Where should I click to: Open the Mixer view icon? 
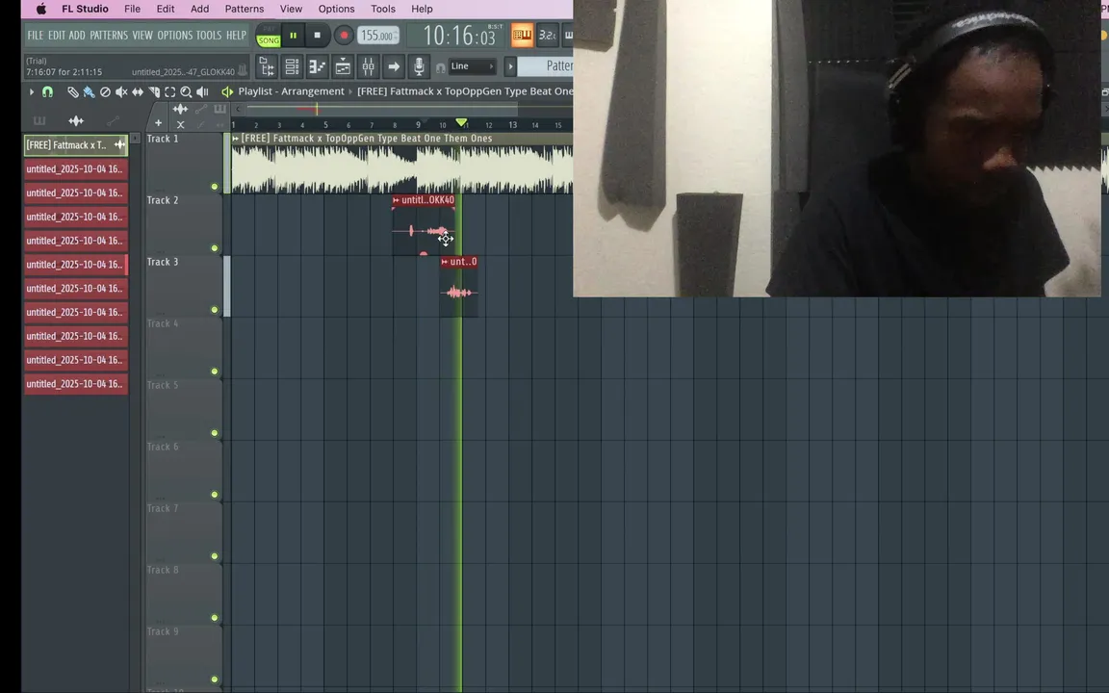[368, 66]
